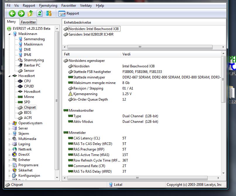Click the CPU chip icon
This screenshot has height=196, width=236.
pyautogui.click(x=20, y=81)
